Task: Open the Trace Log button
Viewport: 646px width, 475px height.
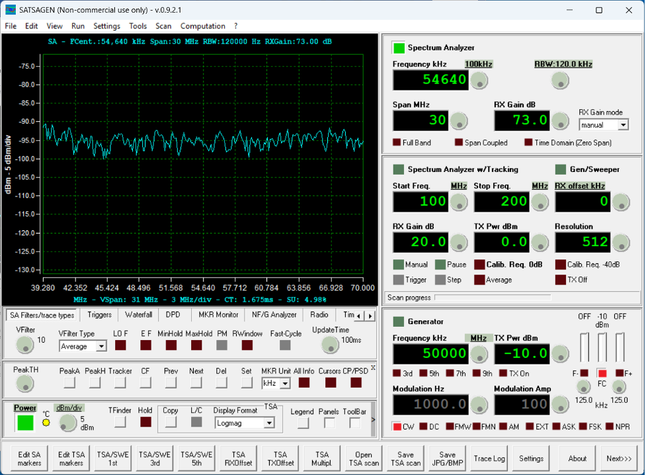Action: point(489,458)
